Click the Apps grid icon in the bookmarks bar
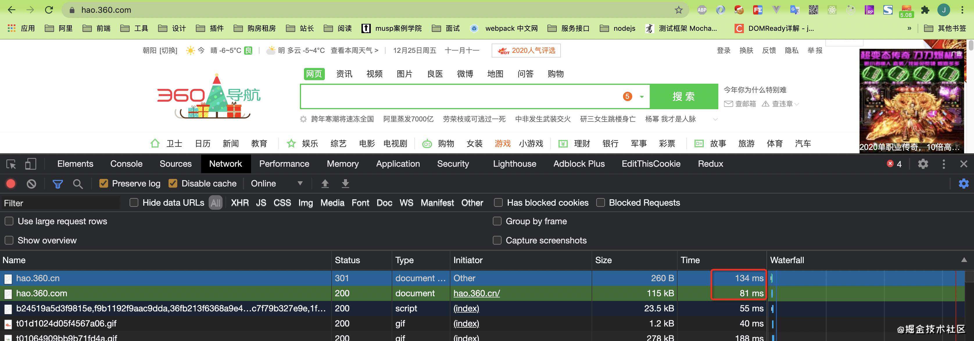The image size is (974, 341). tap(12, 28)
